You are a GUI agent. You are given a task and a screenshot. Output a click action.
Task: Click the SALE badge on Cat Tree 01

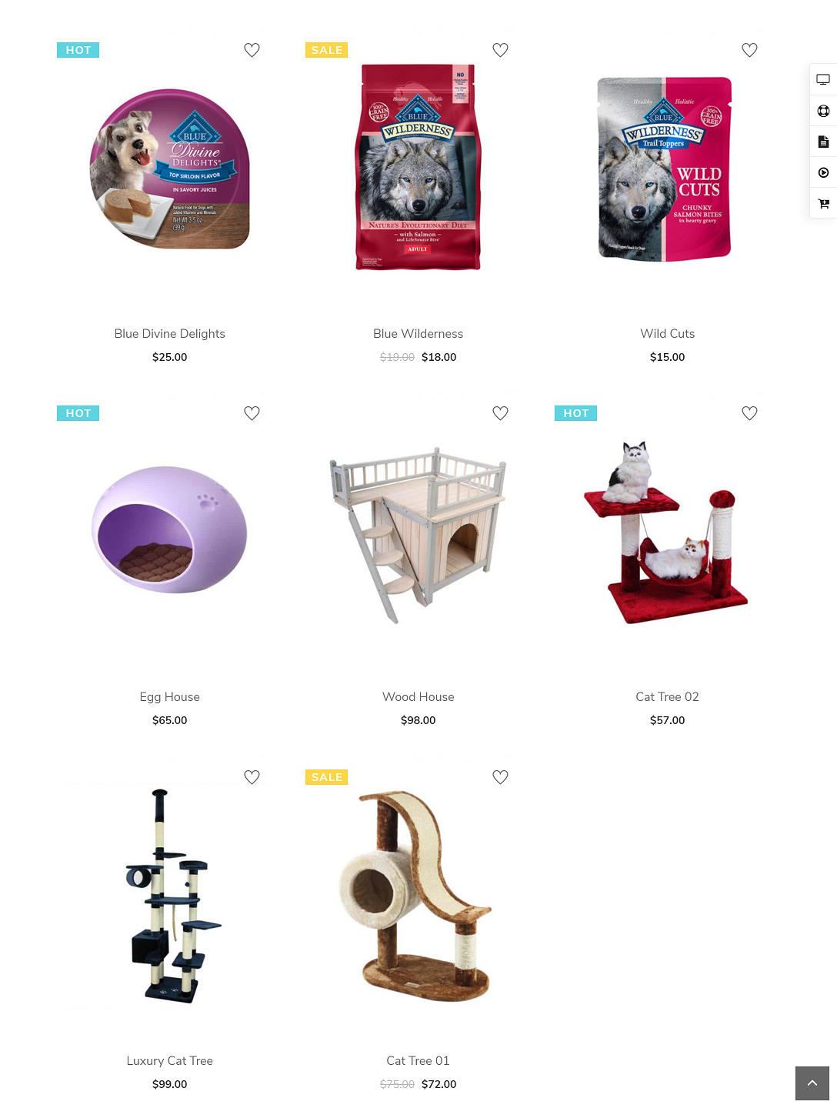327,777
